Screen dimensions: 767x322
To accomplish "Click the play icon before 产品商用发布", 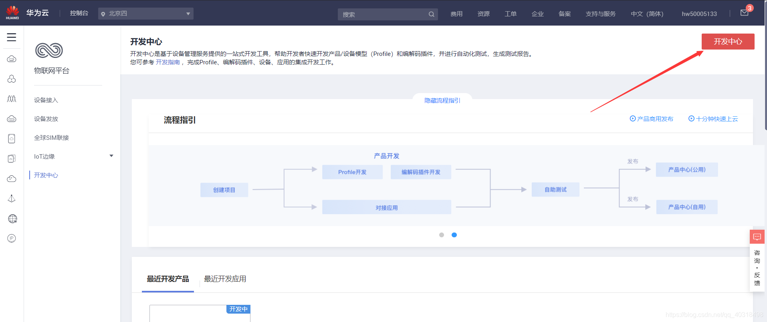I will (x=633, y=119).
